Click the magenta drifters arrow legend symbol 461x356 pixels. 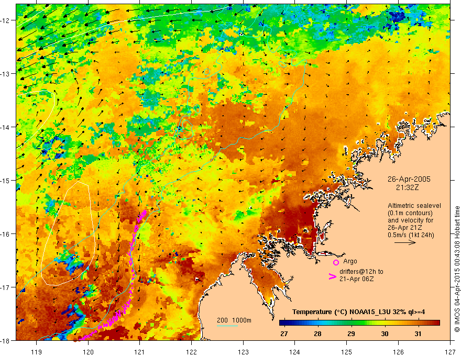point(332,276)
